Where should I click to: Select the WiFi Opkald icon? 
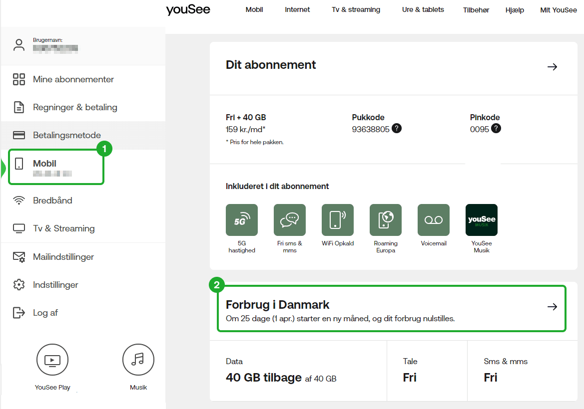(338, 220)
